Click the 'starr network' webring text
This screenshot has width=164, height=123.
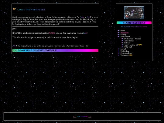82,116
